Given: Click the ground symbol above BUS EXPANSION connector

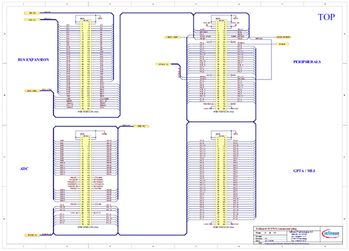Looking at the screenshot, I should click(100, 18).
